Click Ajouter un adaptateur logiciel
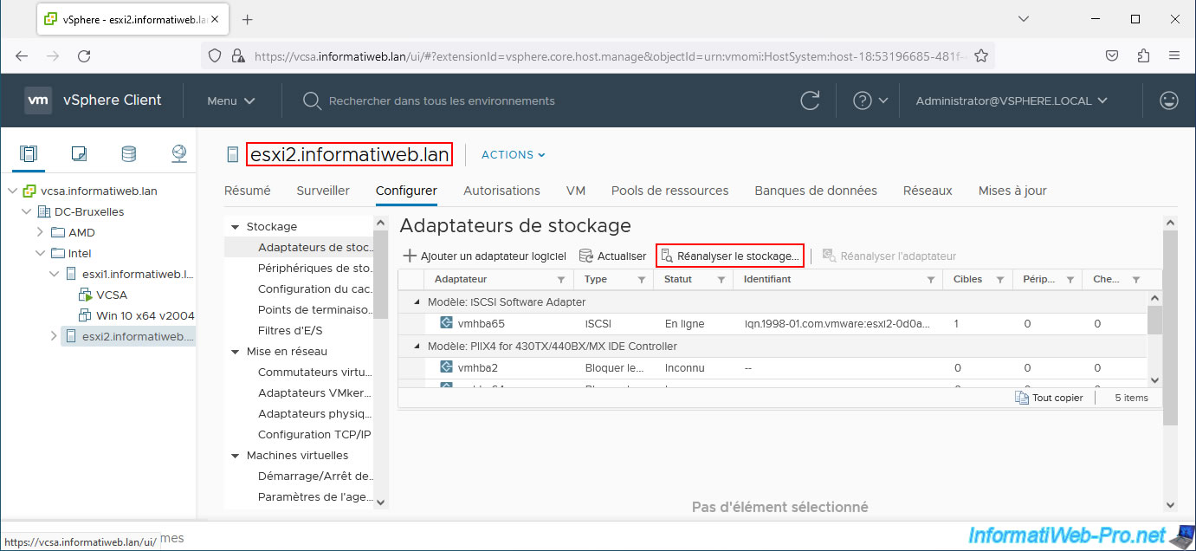Screen dimensions: 1196x551 [485, 256]
